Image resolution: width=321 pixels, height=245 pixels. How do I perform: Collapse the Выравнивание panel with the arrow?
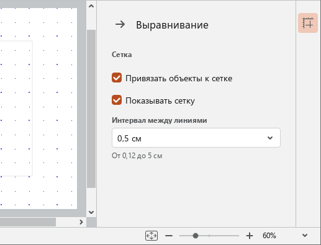[120, 24]
